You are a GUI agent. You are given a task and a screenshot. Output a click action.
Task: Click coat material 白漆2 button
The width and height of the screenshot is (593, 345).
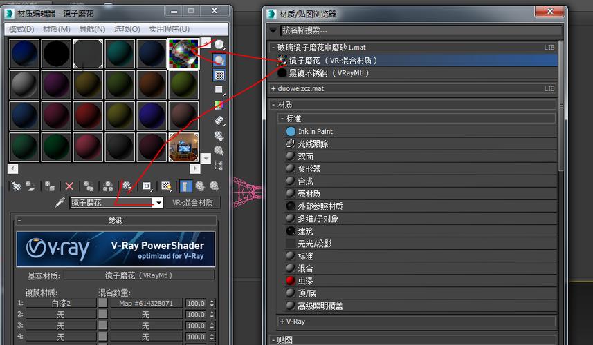point(61,303)
